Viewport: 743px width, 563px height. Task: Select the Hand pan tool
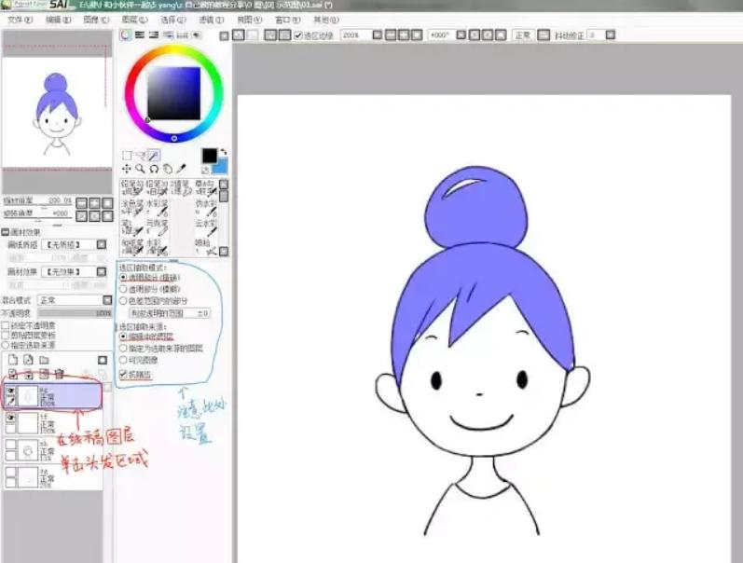coord(168,169)
